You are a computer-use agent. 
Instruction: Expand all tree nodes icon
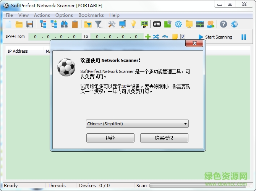[x=54, y=24]
